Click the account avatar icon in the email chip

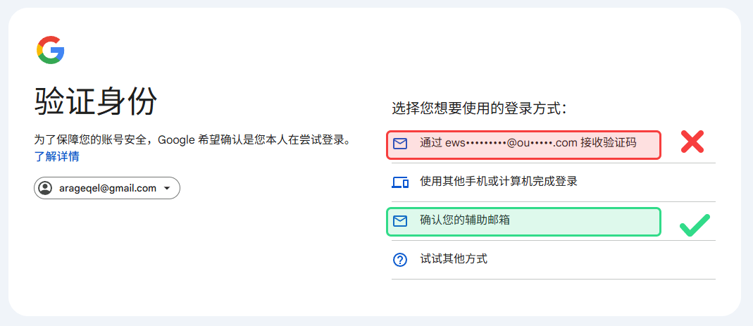tap(45, 188)
